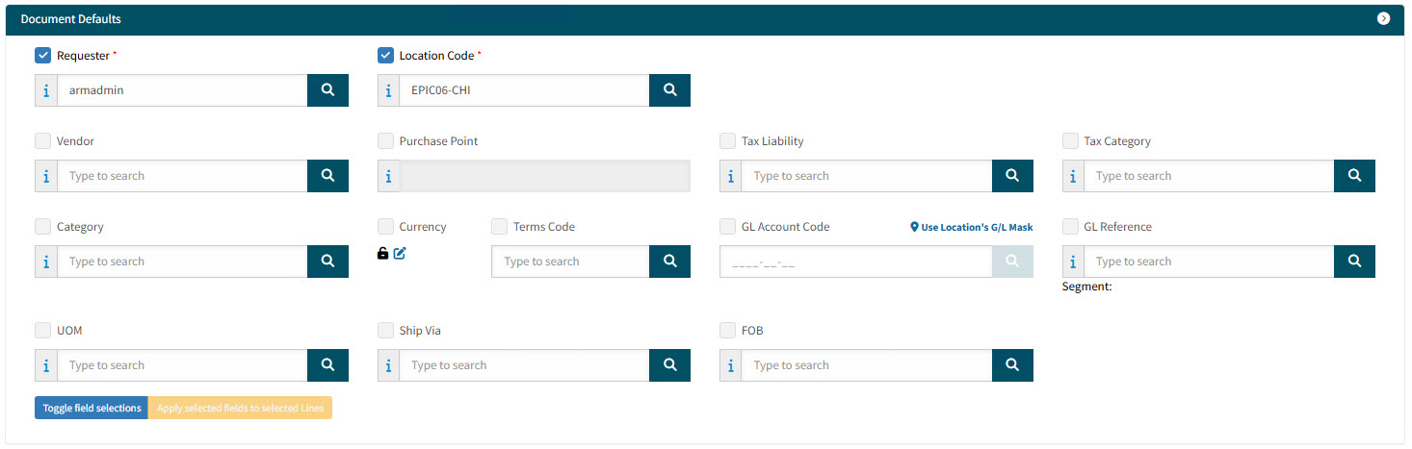
Task: Click the info icon beside the UOM field
Action: pyautogui.click(x=45, y=365)
